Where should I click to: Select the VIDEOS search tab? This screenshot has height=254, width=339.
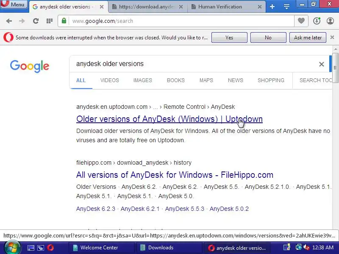click(110, 80)
